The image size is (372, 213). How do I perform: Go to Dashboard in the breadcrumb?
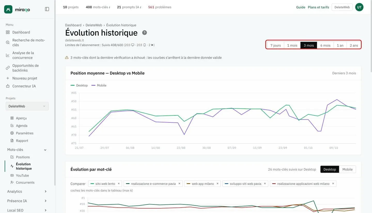[x=73, y=25]
